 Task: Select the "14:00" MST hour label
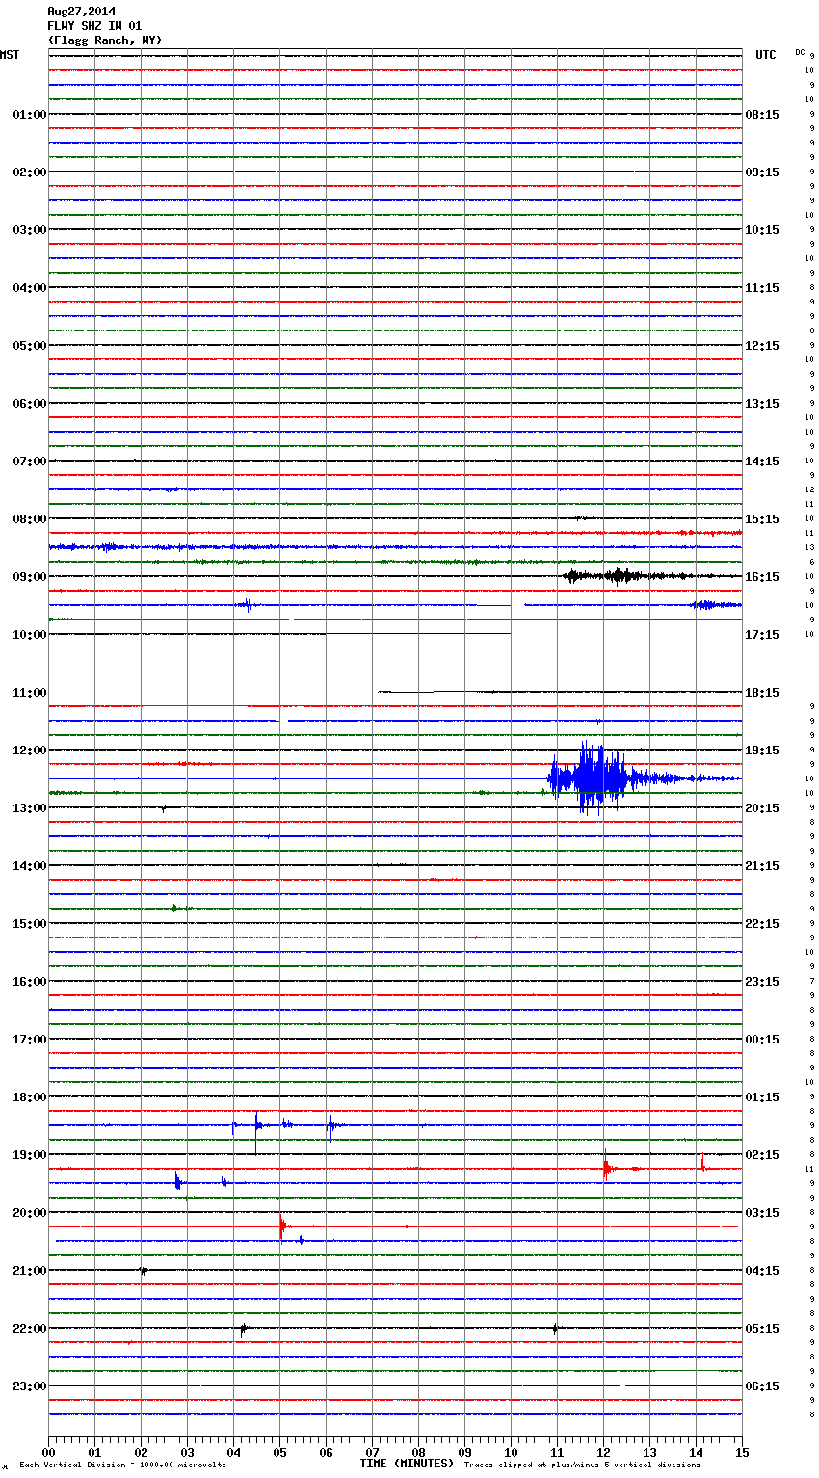tap(29, 866)
